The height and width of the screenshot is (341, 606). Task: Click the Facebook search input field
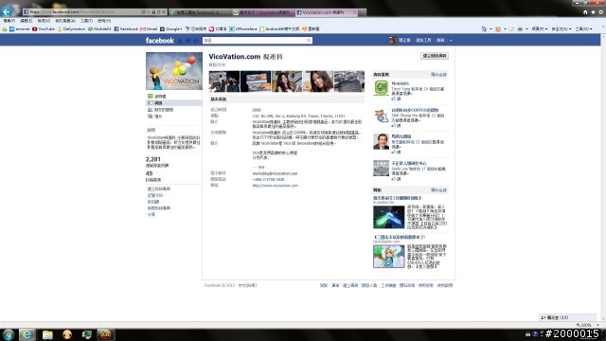(x=255, y=40)
